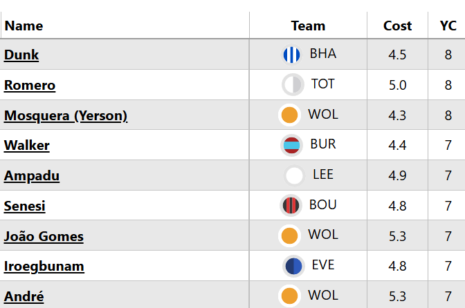Open the Romero player link
The height and width of the screenshot is (308, 465).
click(30, 85)
